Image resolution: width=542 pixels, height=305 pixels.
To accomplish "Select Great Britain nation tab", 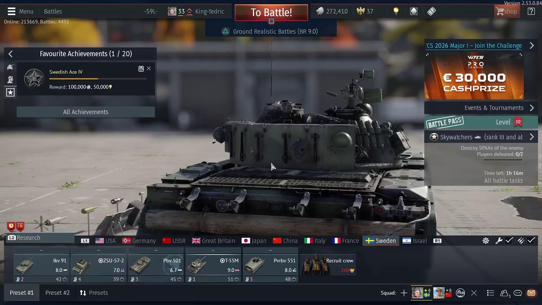I will pos(213,241).
